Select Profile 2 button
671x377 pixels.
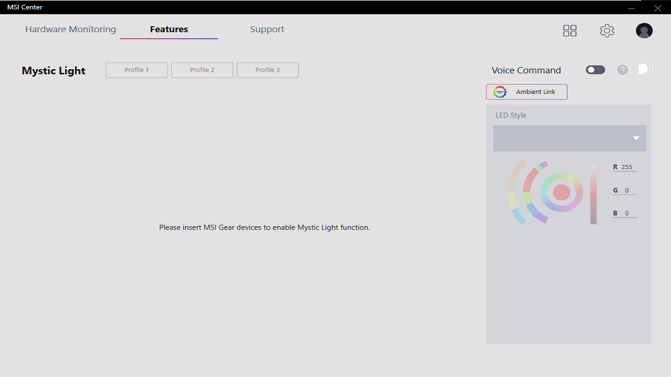click(202, 70)
